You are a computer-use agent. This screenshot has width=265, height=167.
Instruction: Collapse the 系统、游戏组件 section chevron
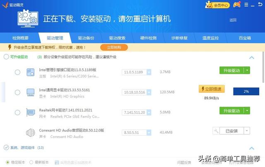pos(252,148)
